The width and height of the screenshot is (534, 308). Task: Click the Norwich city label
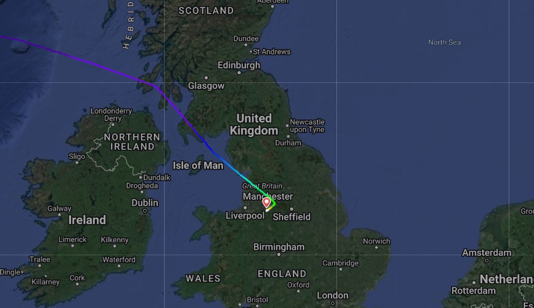[x=376, y=241]
